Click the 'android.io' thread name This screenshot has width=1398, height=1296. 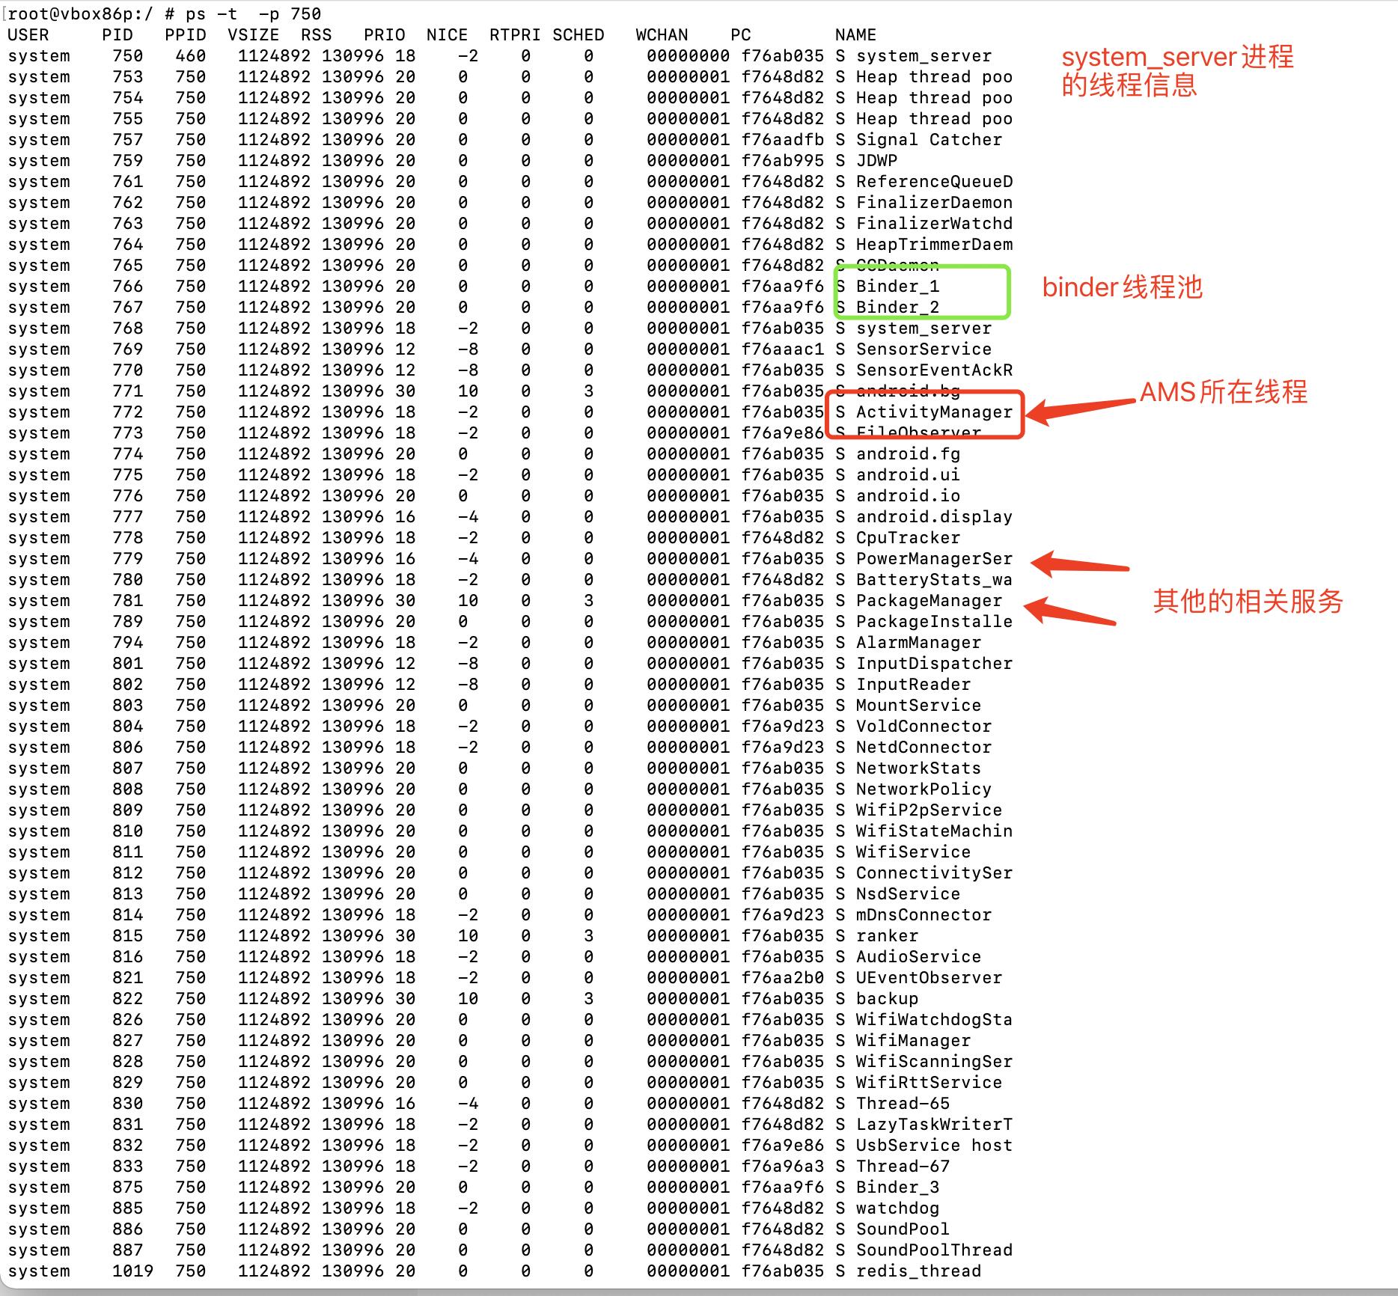click(x=908, y=495)
